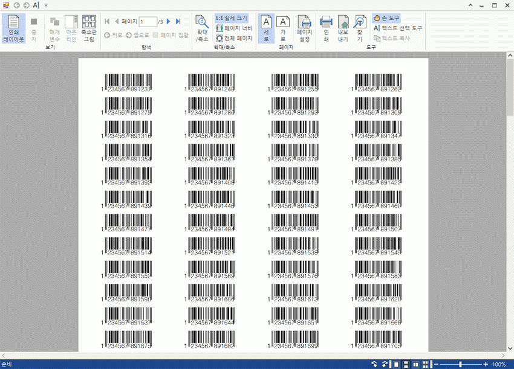514x369 pixels.
Task: Click the barcode labeled 891620
Action: click(376, 293)
